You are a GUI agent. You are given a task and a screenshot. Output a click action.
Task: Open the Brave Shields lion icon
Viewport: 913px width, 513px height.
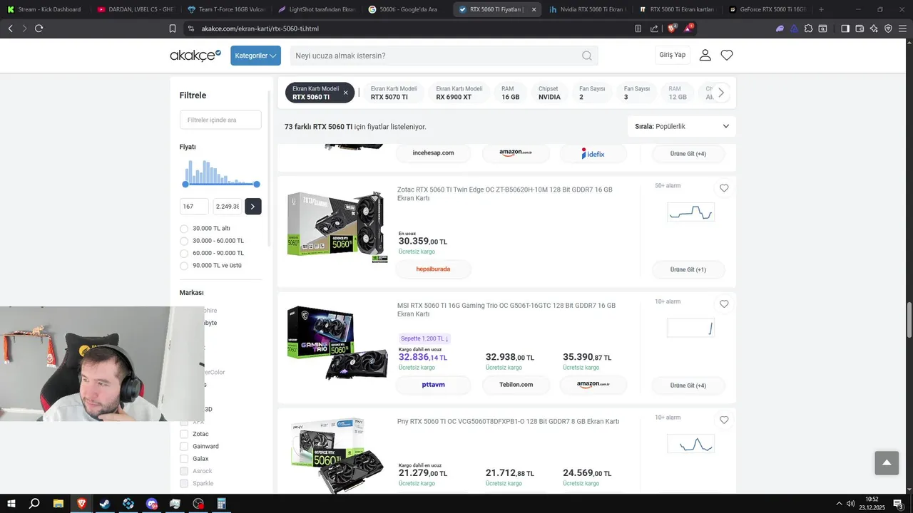(672, 28)
